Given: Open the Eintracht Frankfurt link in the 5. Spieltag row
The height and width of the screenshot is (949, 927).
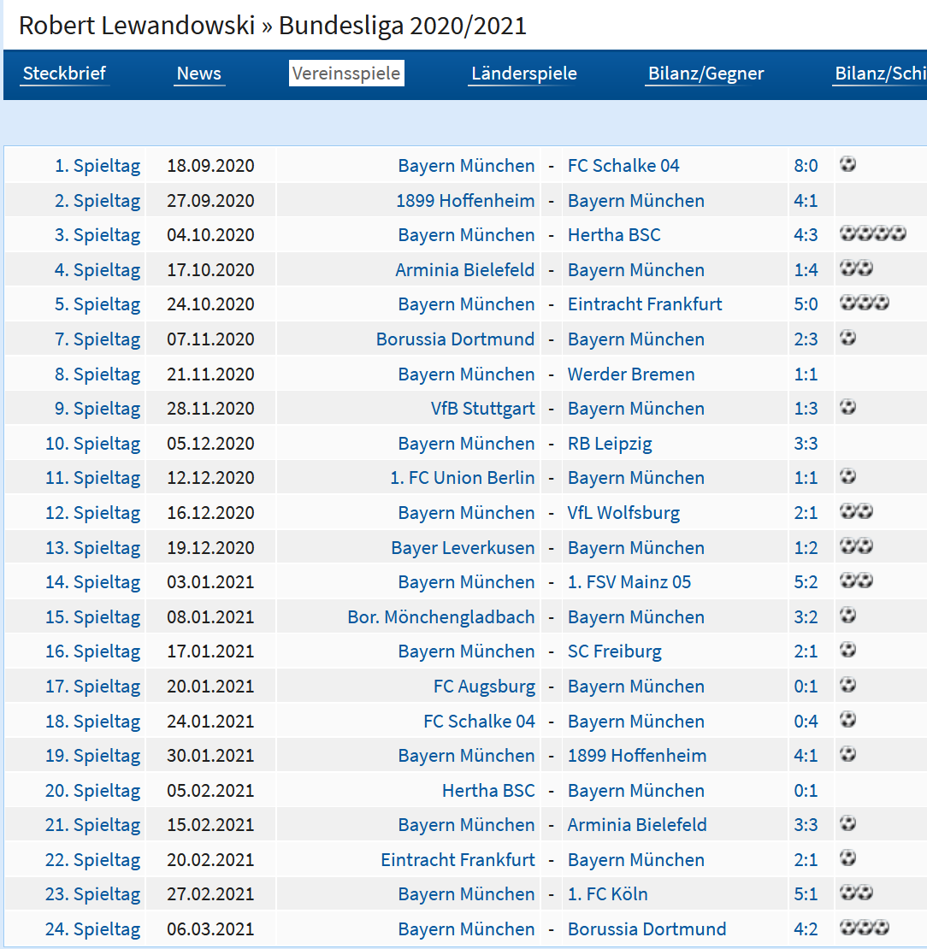Looking at the screenshot, I should click(645, 304).
